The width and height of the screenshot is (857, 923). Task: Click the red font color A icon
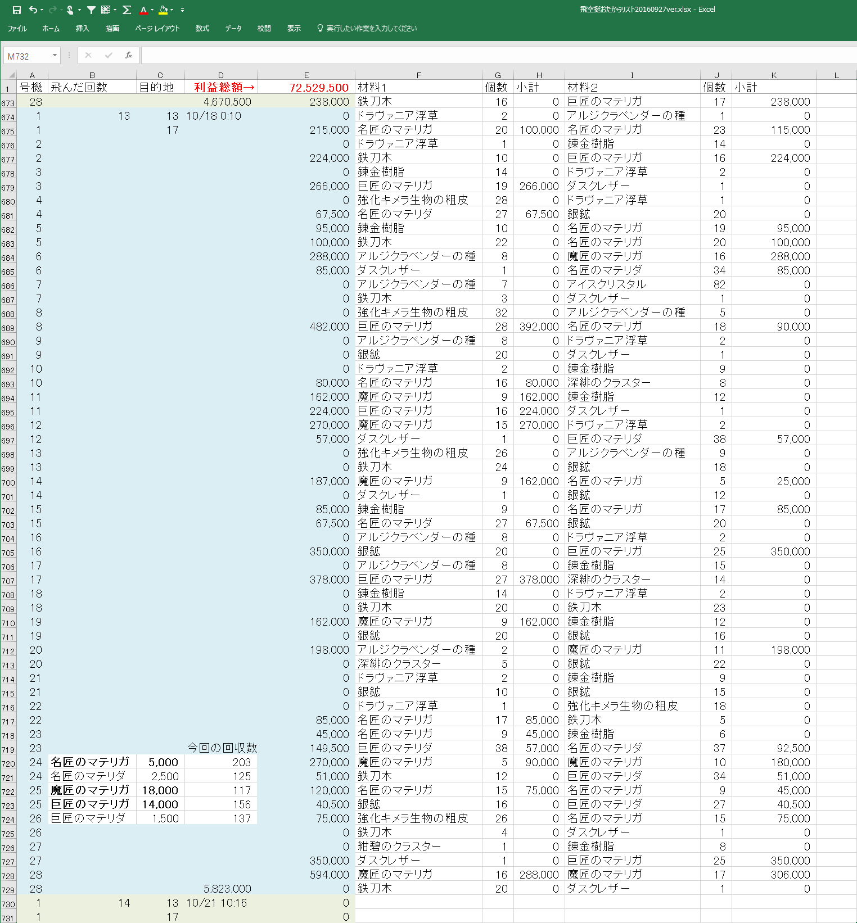(143, 10)
